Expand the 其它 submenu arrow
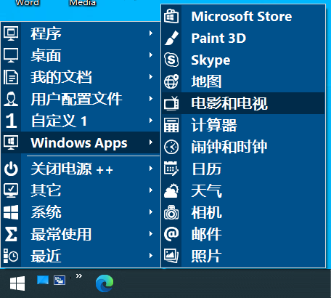Viewport: 331px width, 298px height. (x=151, y=190)
